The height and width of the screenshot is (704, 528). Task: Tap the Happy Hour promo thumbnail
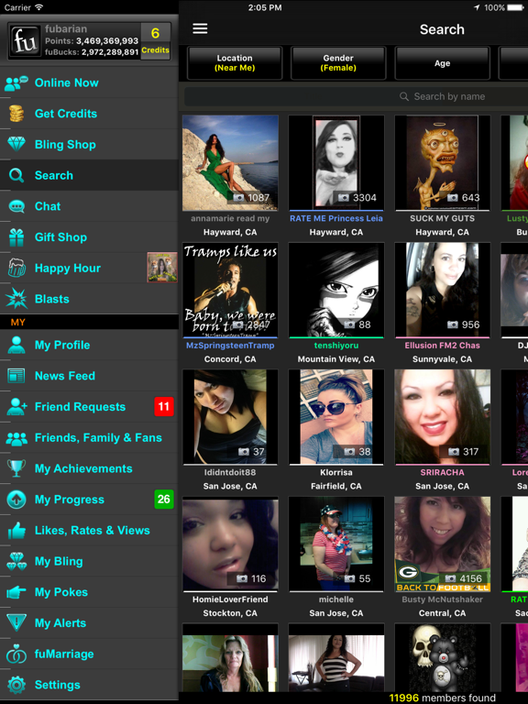point(162,267)
